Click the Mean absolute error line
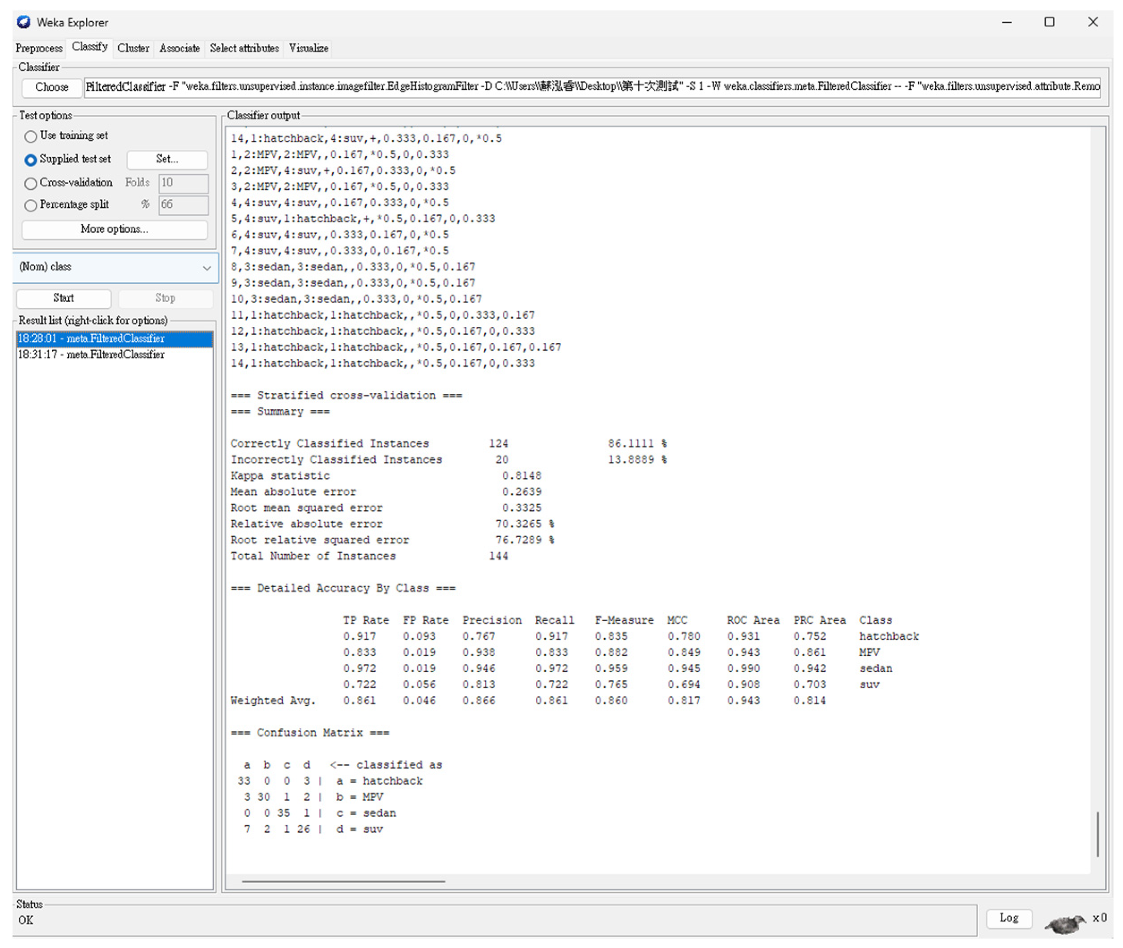Viewport: 1123px width, 948px height. [386, 492]
